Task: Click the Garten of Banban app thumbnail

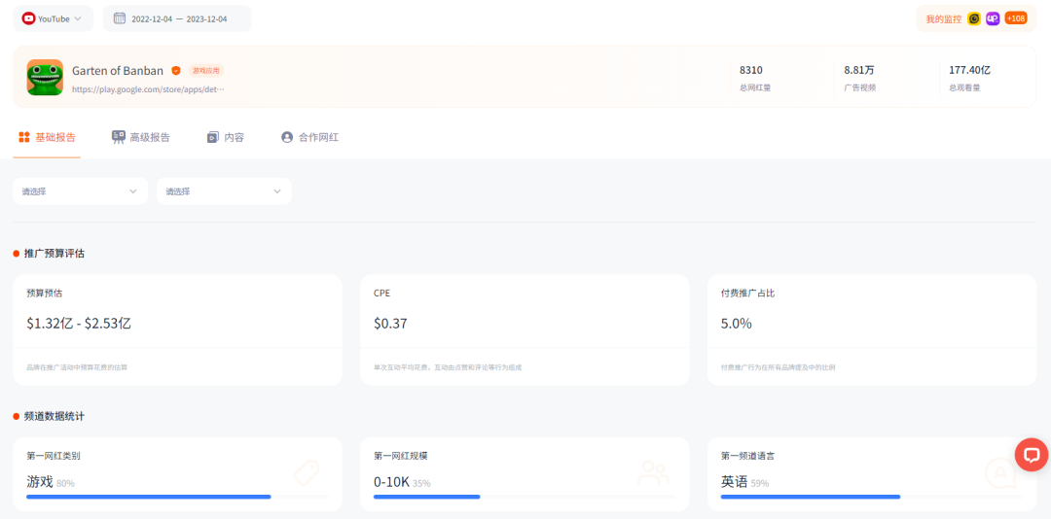Action: point(45,77)
